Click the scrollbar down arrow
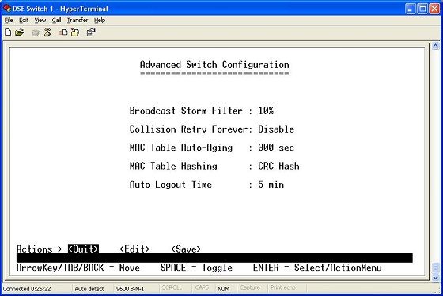The height and width of the screenshot is (296, 443). pyautogui.click(x=435, y=278)
